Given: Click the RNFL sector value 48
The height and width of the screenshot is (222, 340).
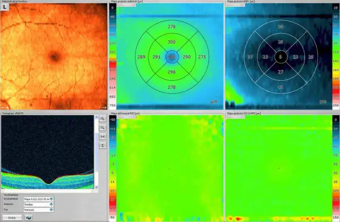Looking at the screenshot, I should pos(280,88).
